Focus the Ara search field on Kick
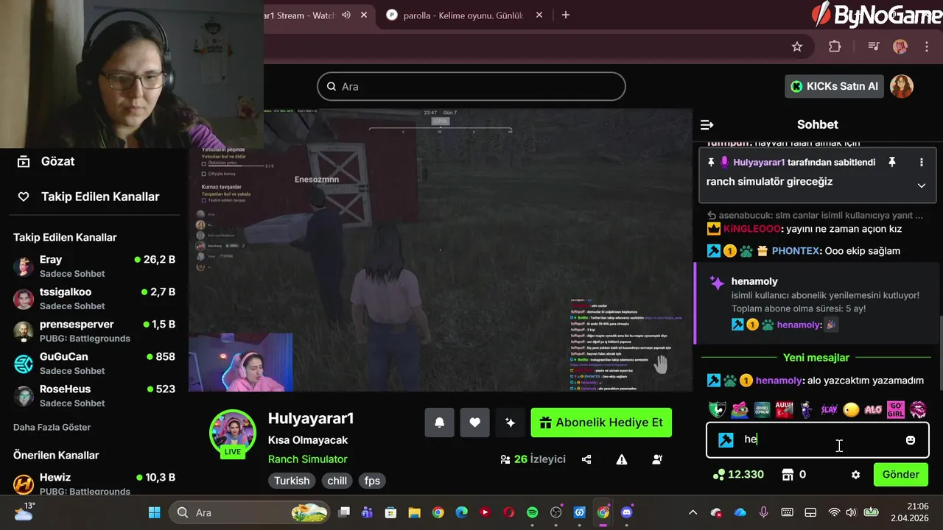This screenshot has width=943, height=530. click(471, 86)
